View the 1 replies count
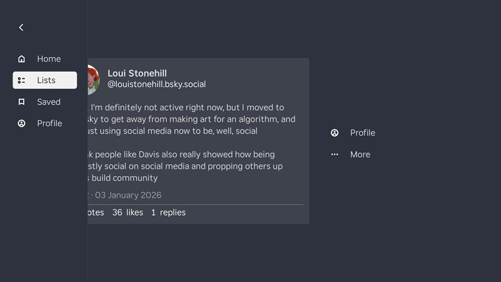Viewport: 501px width, 282px height. pyautogui.click(x=168, y=213)
